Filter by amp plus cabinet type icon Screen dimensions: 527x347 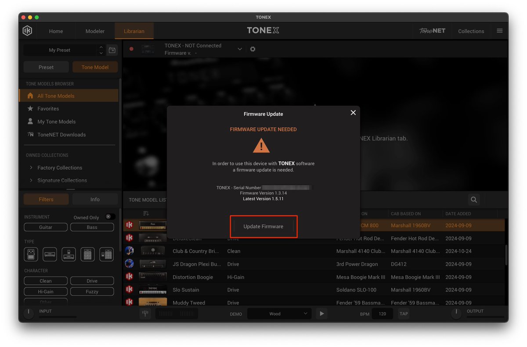tap(88, 254)
